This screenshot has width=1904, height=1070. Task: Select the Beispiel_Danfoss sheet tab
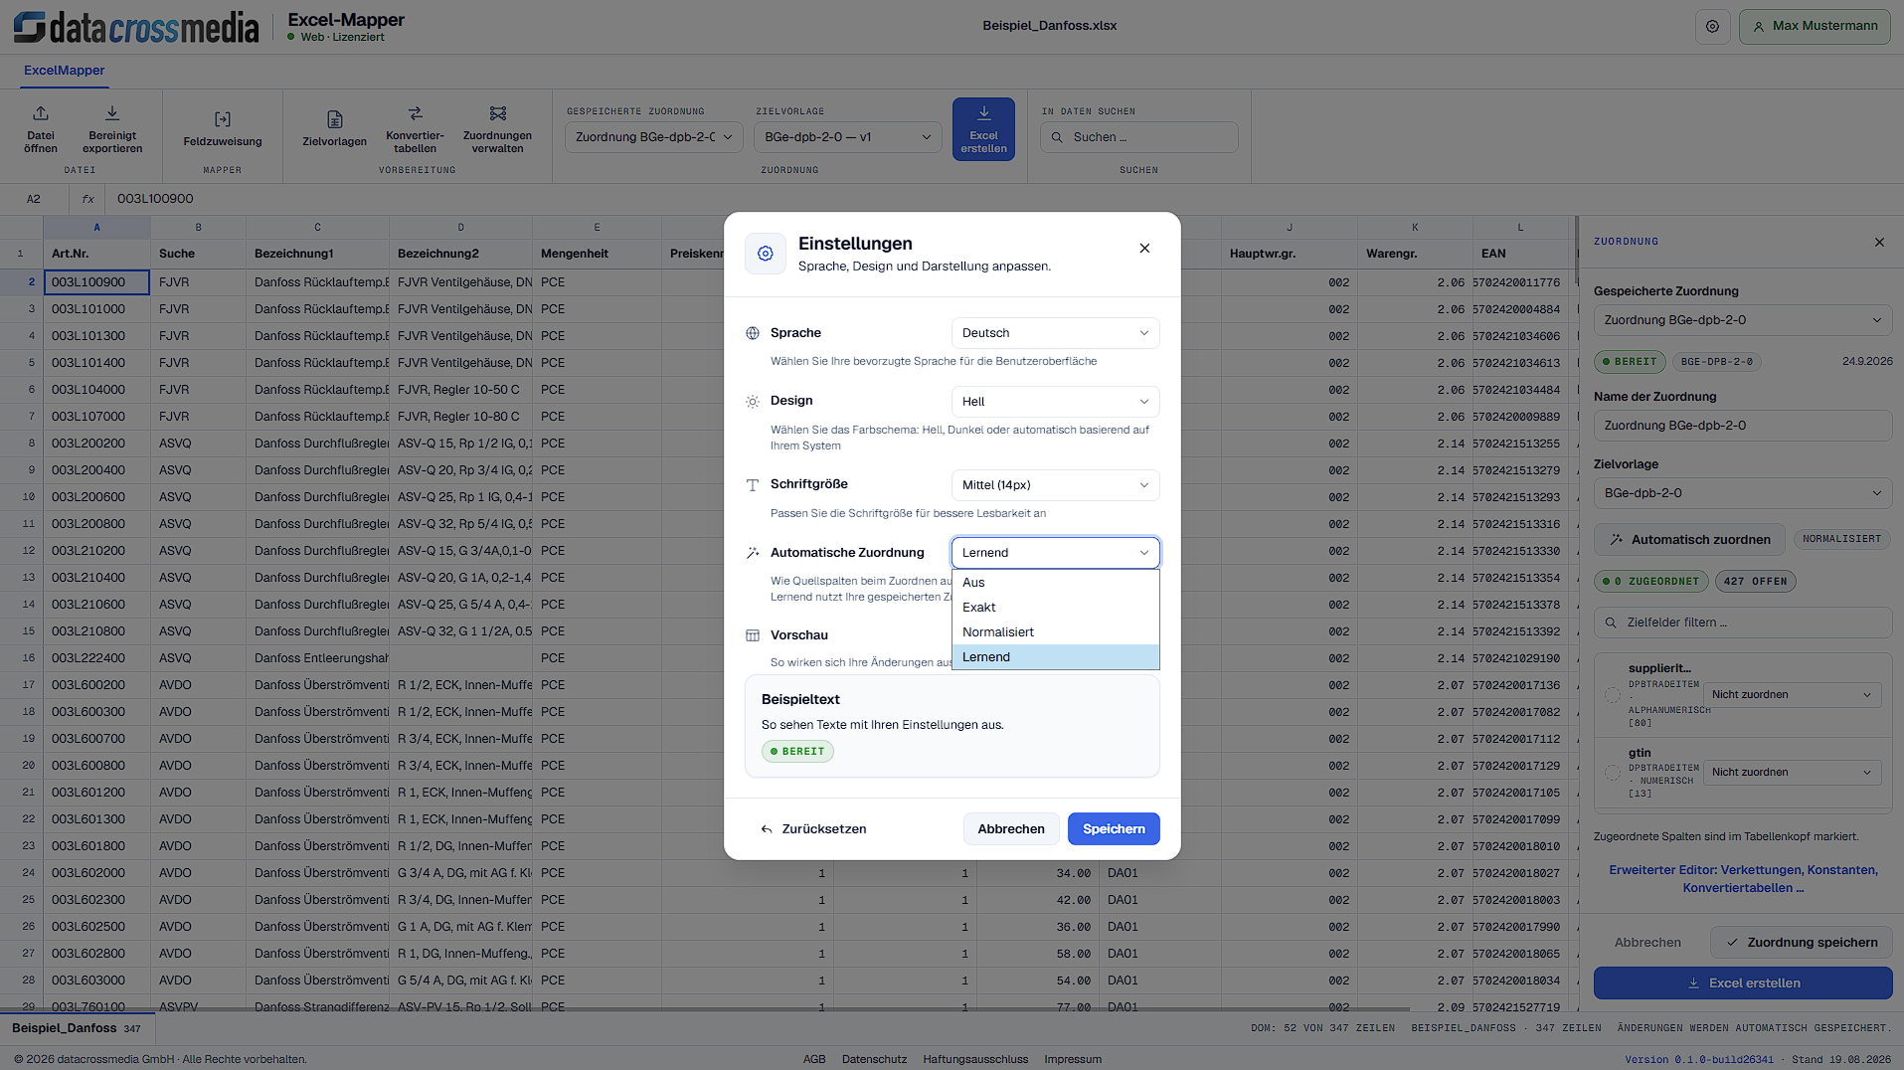click(x=77, y=1028)
